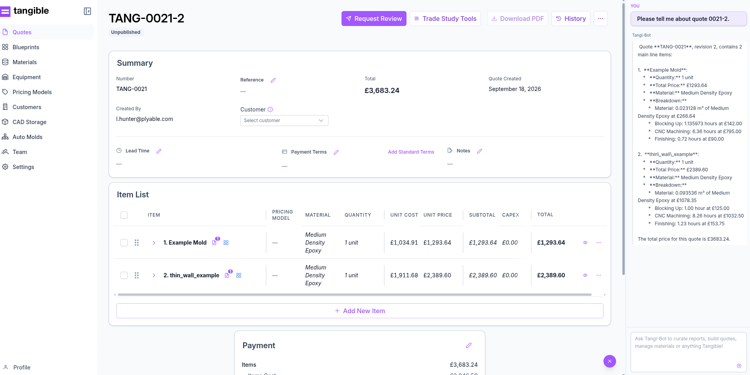The height and width of the screenshot is (375, 750).
Task: Edit the Payment section pencil icon
Action: (x=469, y=345)
